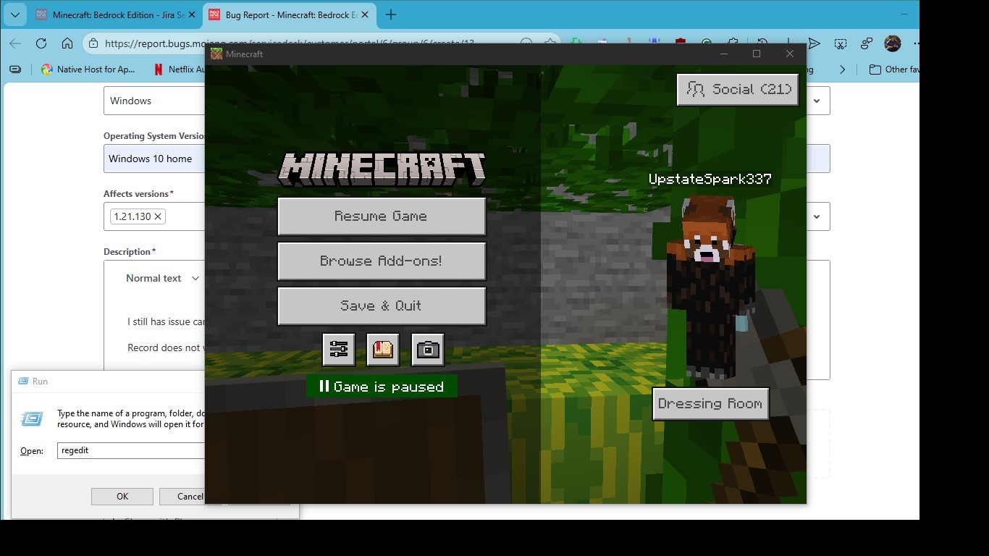Open the Other favorites folder

[894, 69]
